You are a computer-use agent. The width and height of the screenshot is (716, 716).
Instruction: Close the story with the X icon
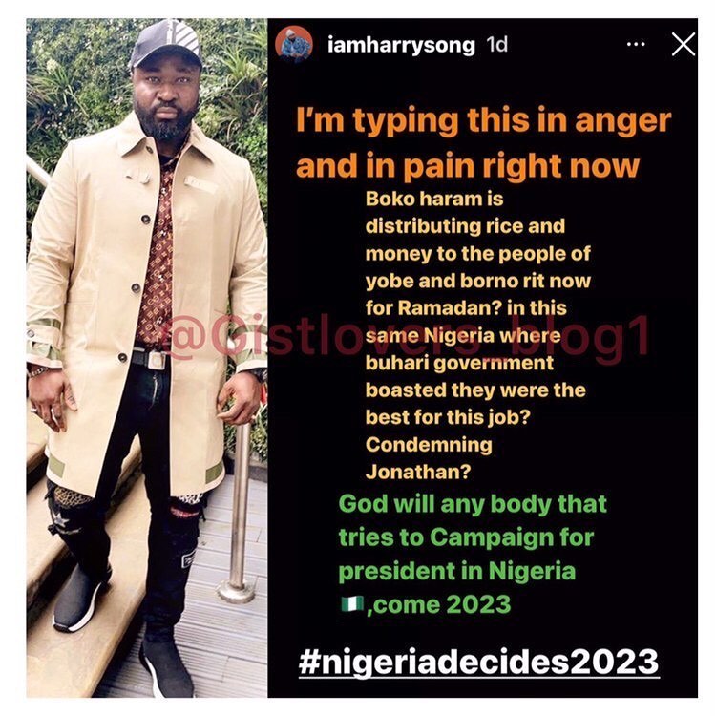click(x=684, y=44)
